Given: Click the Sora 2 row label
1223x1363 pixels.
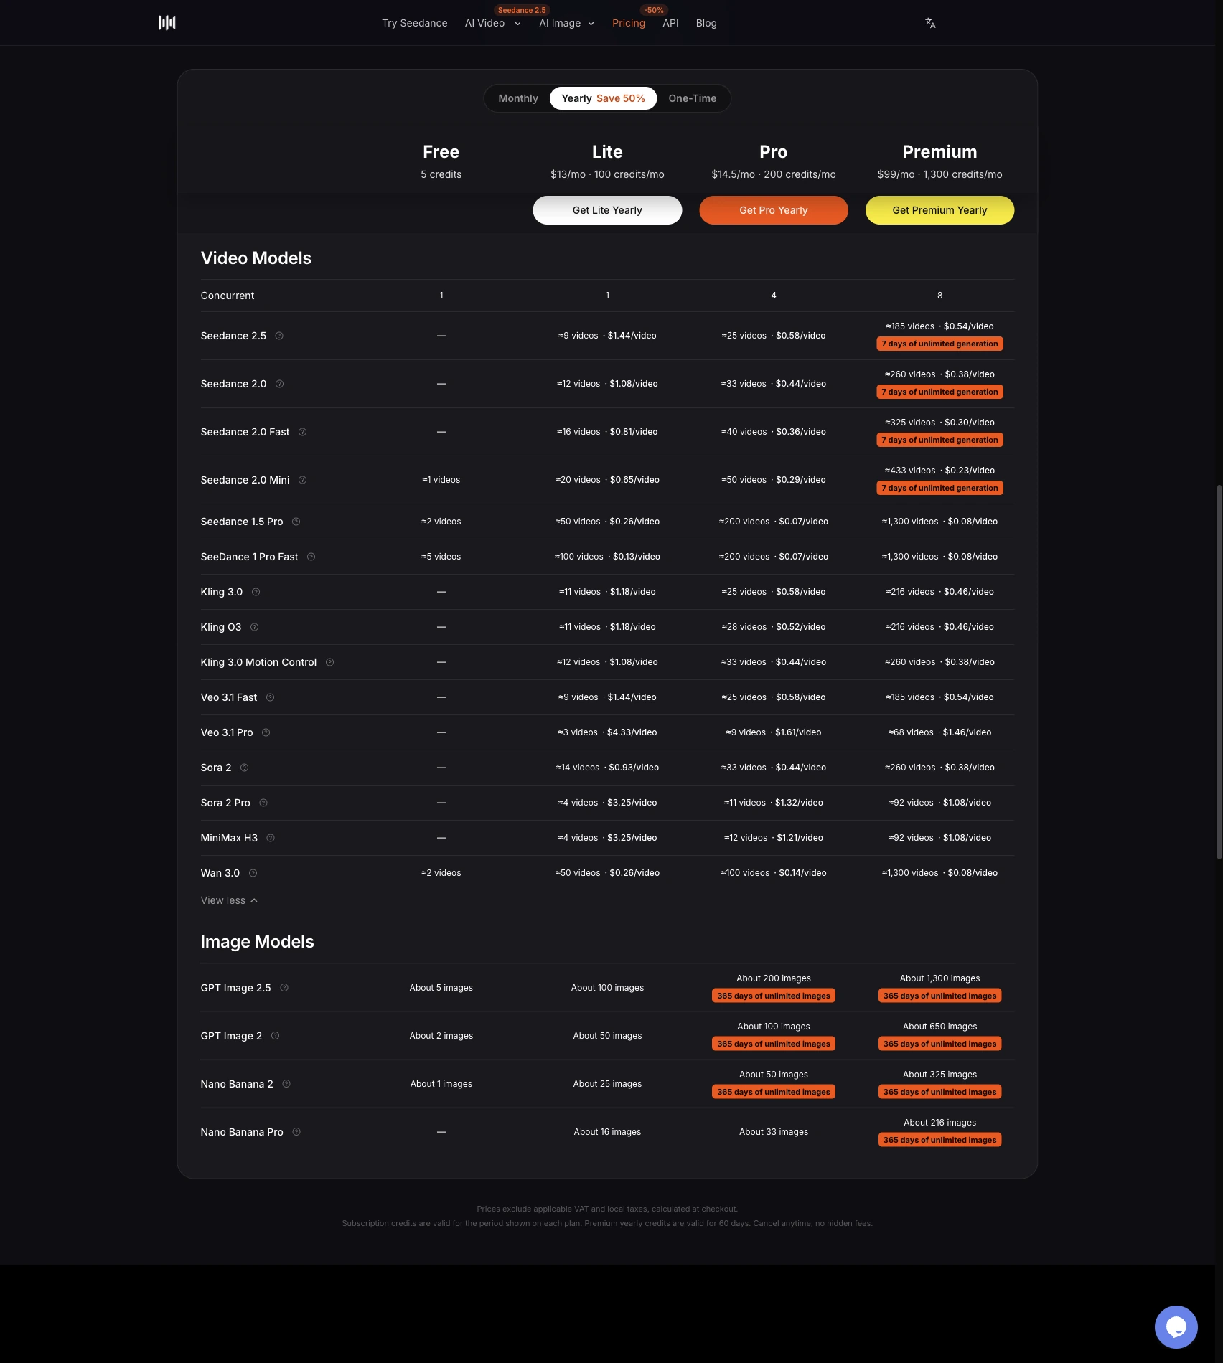Looking at the screenshot, I should point(216,768).
